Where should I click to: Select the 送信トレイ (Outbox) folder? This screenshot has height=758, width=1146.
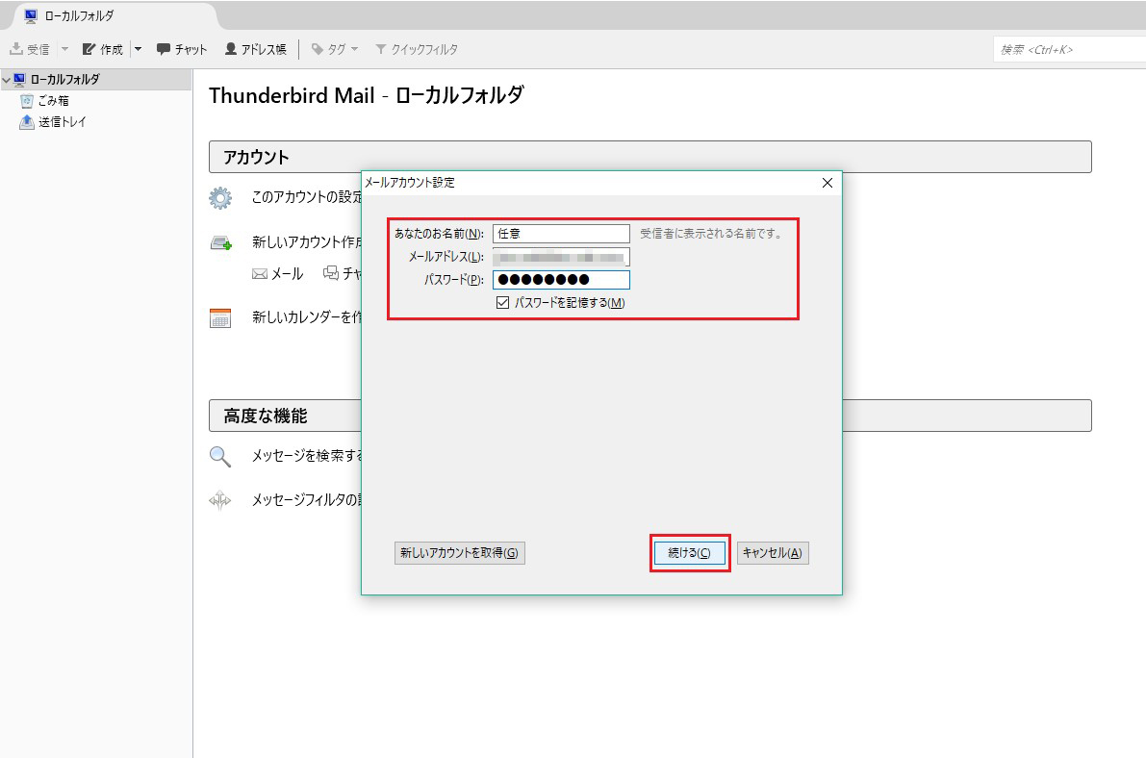[63, 122]
